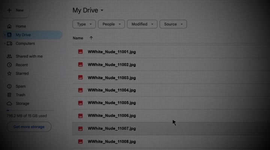Screen dimensions: 270x150
Task: Open the People filter dropdown
Action: [x=111, y=24]
